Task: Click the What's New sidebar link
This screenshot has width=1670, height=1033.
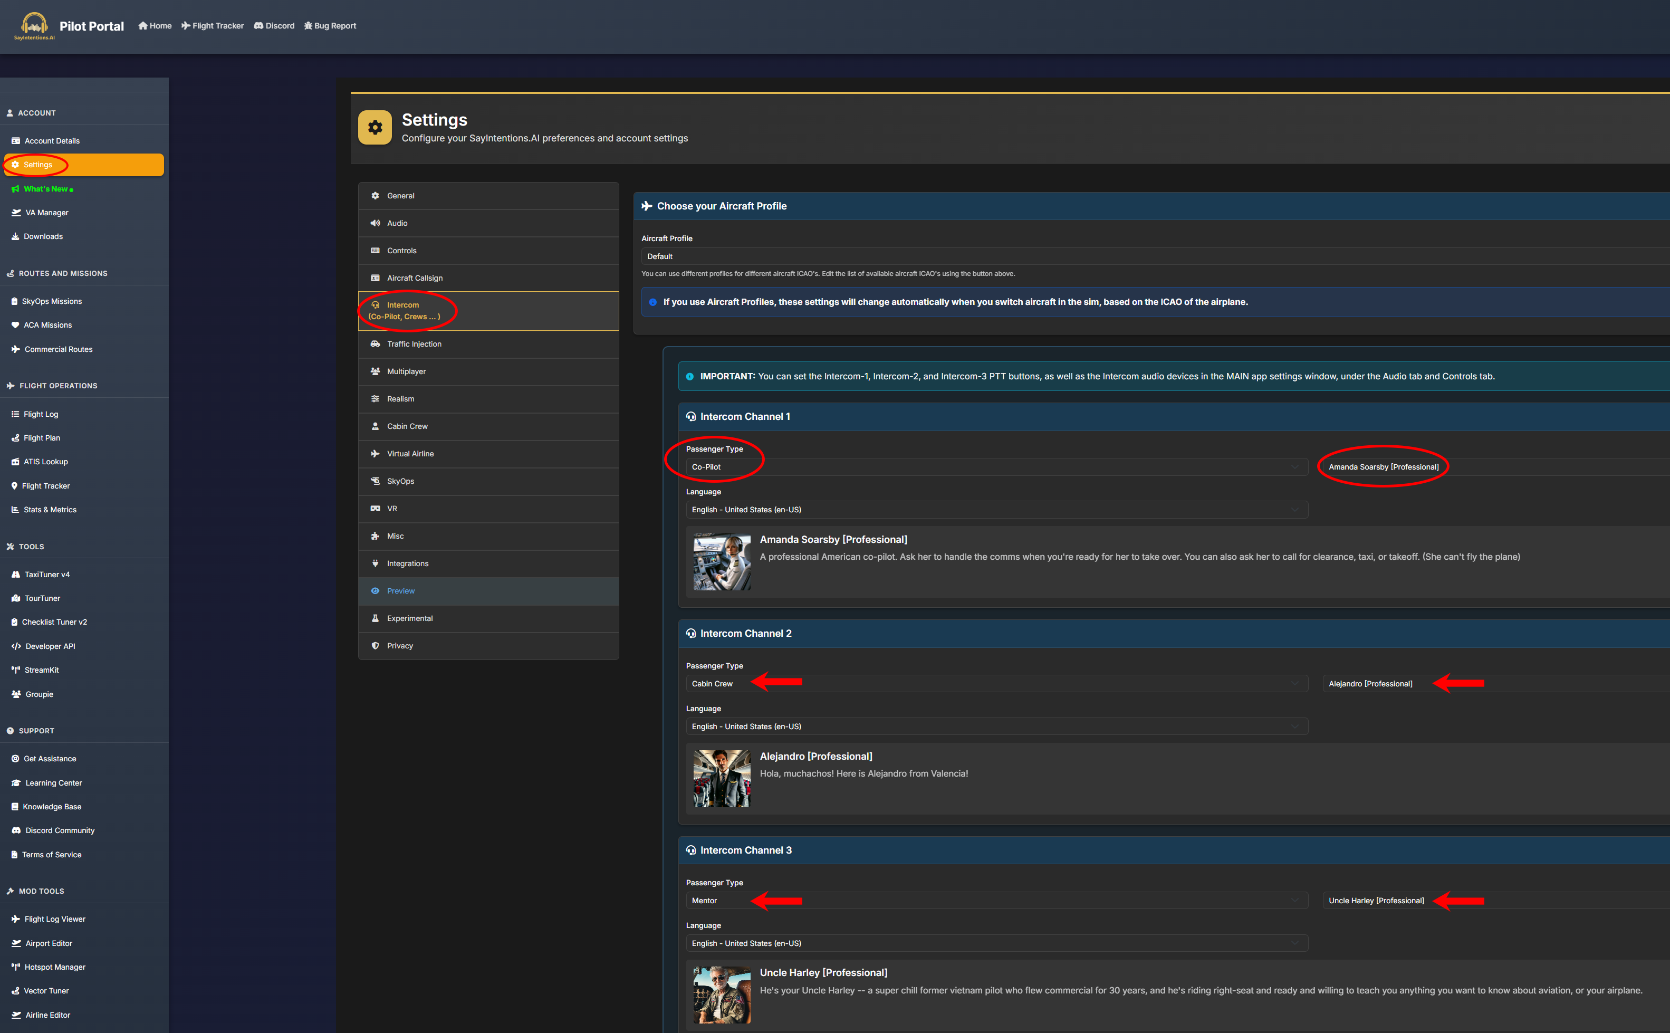Action: (x=45, y=188)
